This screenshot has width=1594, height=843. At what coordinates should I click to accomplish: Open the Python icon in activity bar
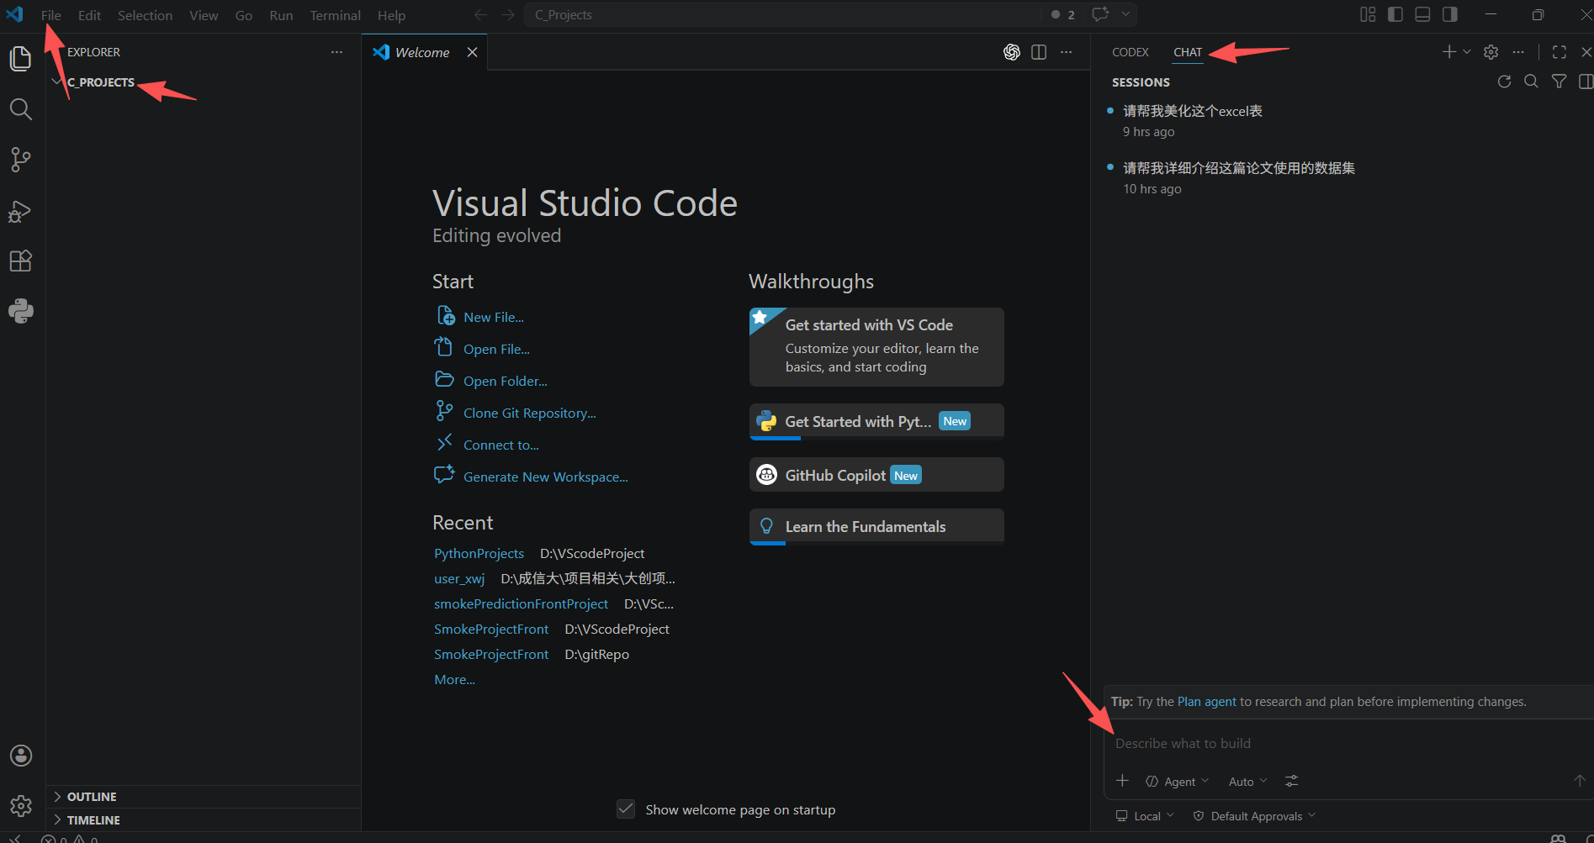tap(20, 311)
